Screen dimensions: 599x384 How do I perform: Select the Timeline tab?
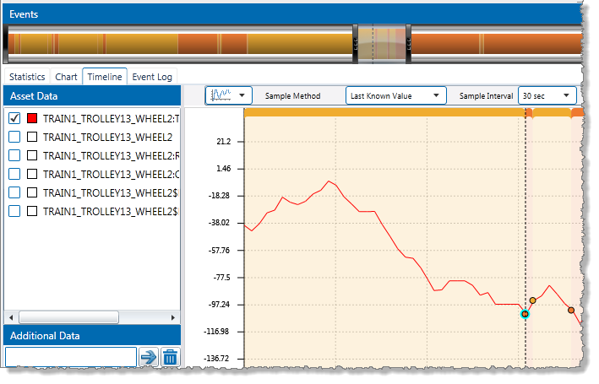(105, 77)
